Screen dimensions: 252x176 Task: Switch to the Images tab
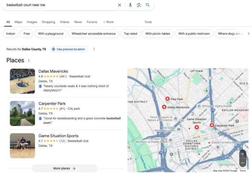pos(32,22)
